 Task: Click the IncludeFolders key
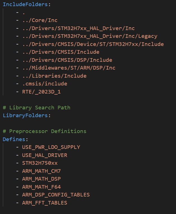click(x=24, y=4)
